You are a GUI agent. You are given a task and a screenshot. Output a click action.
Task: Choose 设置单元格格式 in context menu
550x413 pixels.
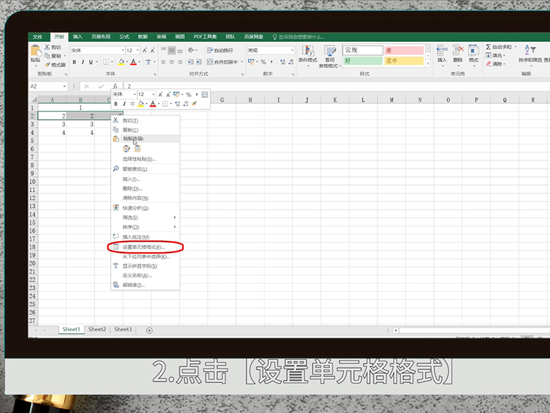(145, 247)
